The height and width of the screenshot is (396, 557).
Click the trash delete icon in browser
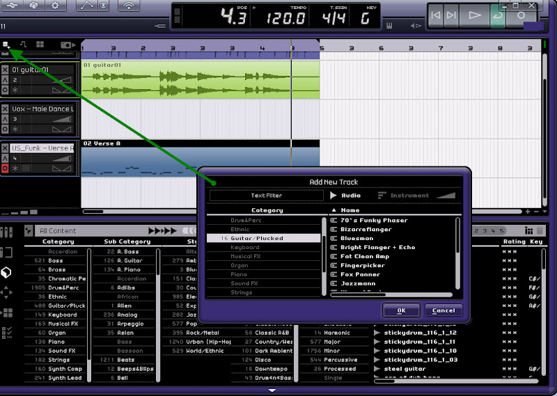pyautogui.click(x=540, y=230)
